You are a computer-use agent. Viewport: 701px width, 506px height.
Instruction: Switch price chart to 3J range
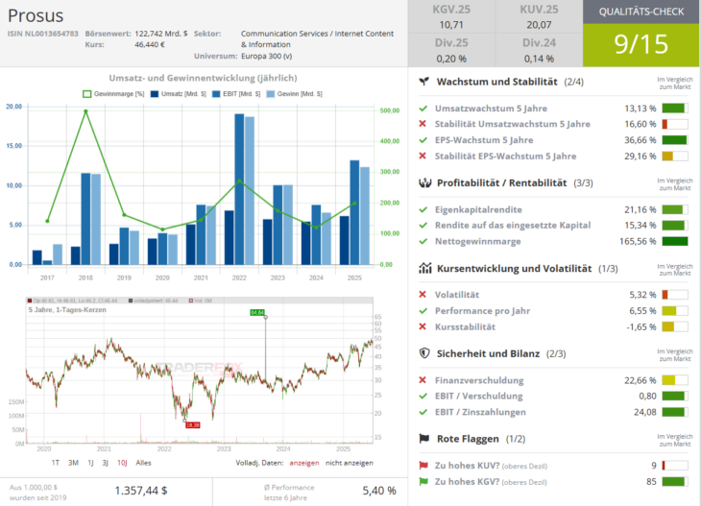click(105, 463)
